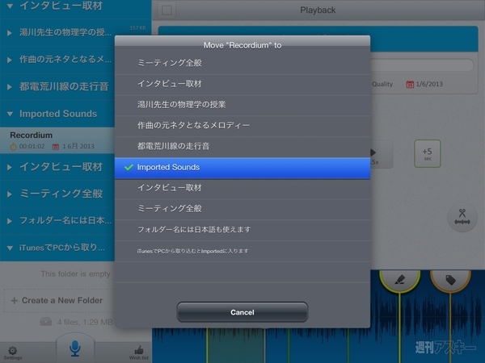Click the clock duration icon under Recordium
485x363 pixels.
13,147
